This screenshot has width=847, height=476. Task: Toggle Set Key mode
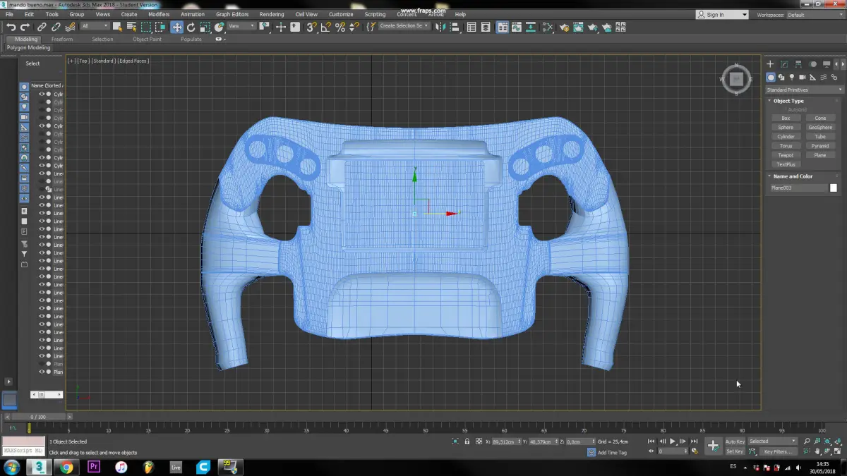[x=735, y=451]
